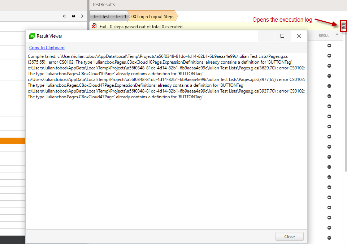Click the results list vertical scrollbar
Viewport: 347px width, 244px height.
pos(345,108)
